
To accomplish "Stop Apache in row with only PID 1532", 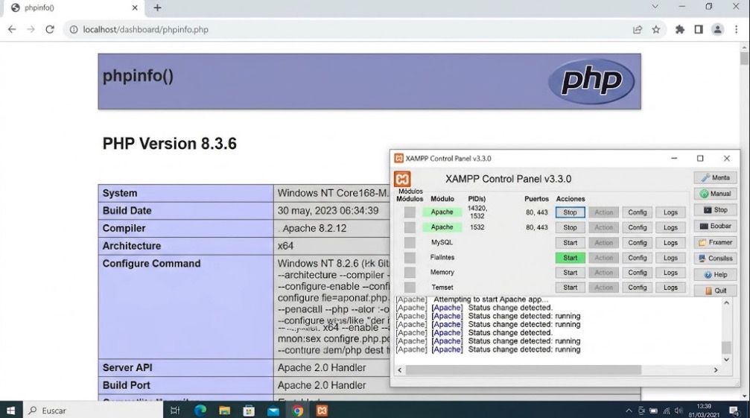I will coord(570,228).
